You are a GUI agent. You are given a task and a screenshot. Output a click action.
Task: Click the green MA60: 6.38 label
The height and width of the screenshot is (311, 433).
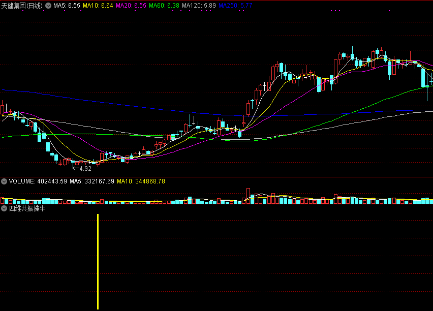164,6
